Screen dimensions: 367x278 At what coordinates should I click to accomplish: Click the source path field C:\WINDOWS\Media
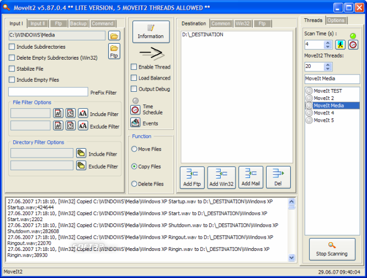pos(57,35)
